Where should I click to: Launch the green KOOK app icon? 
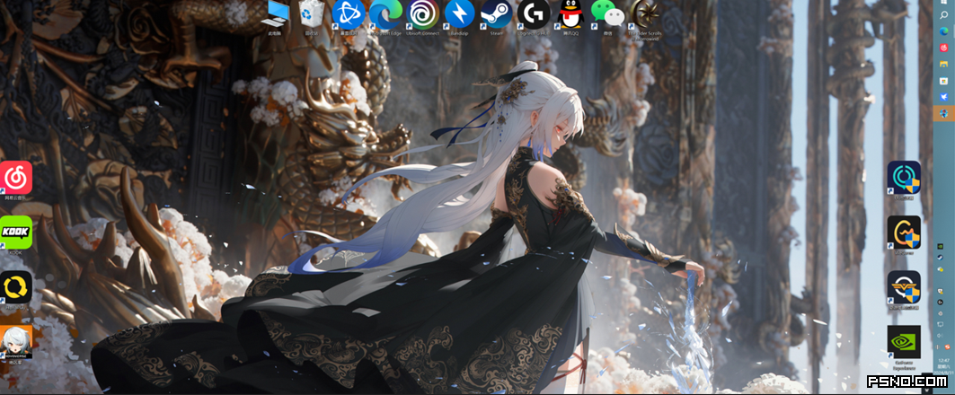point(16,235)
